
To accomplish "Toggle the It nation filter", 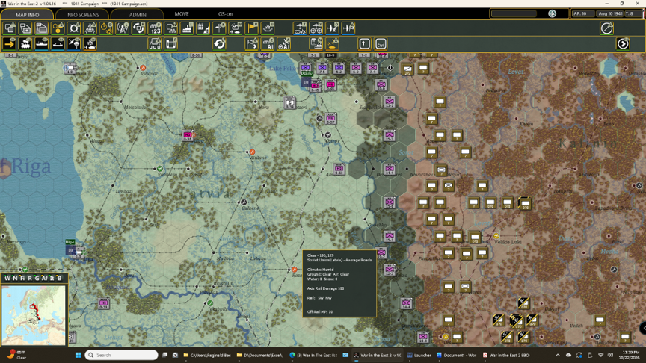I will pyautogui.click(x=52, y=278).
